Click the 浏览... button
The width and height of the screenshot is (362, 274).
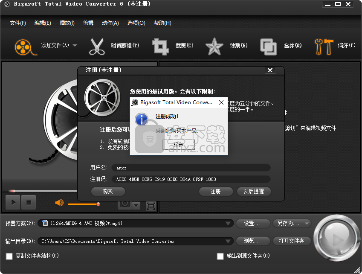point(253,241)
